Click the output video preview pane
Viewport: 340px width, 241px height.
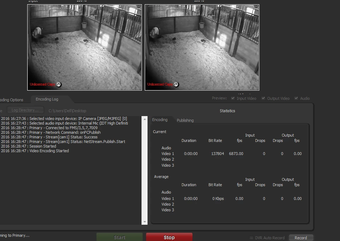point(202,47)
